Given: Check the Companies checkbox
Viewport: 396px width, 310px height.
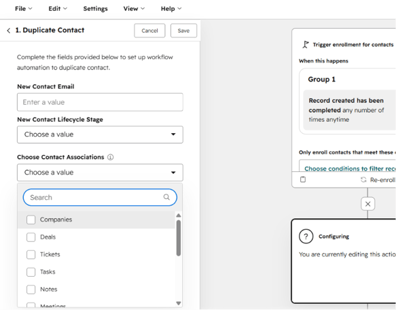Looking at the screenshot, I should (x=31, y=220).
